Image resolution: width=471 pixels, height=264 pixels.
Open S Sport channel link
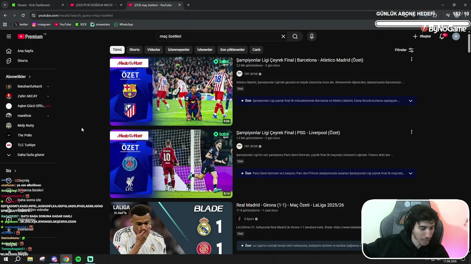(x=249, y=219)
